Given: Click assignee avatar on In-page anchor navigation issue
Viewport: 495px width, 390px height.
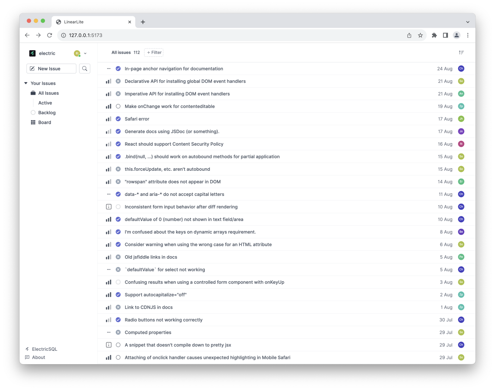Looking at the screenshot, I should [461, 69].
